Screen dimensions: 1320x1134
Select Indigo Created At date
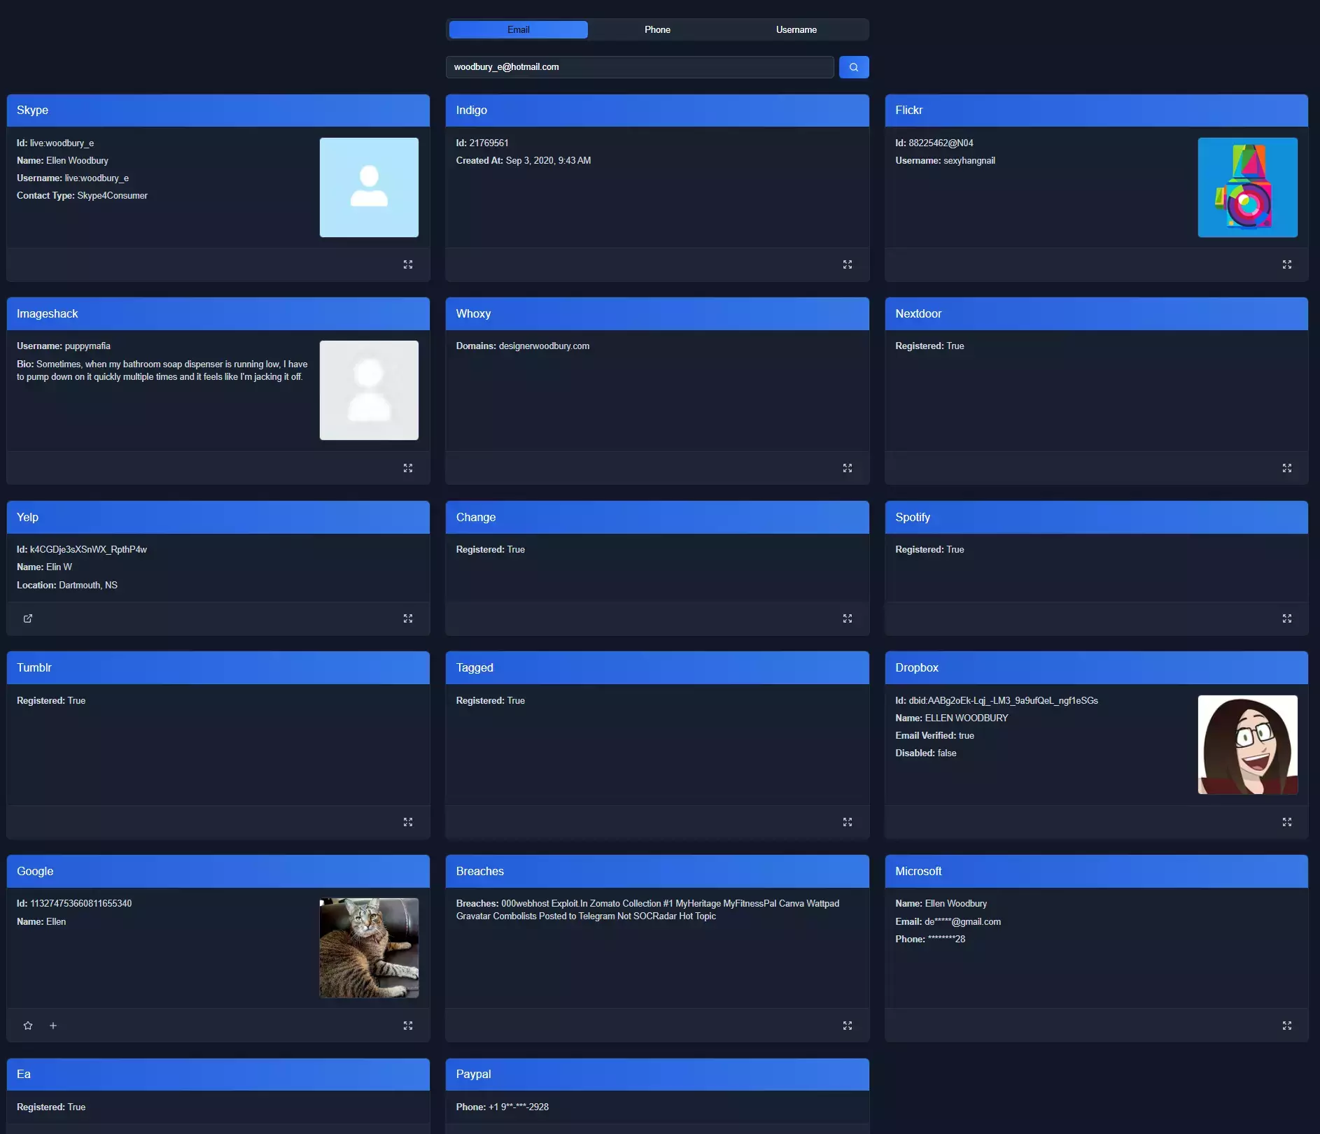pos(548,160)
